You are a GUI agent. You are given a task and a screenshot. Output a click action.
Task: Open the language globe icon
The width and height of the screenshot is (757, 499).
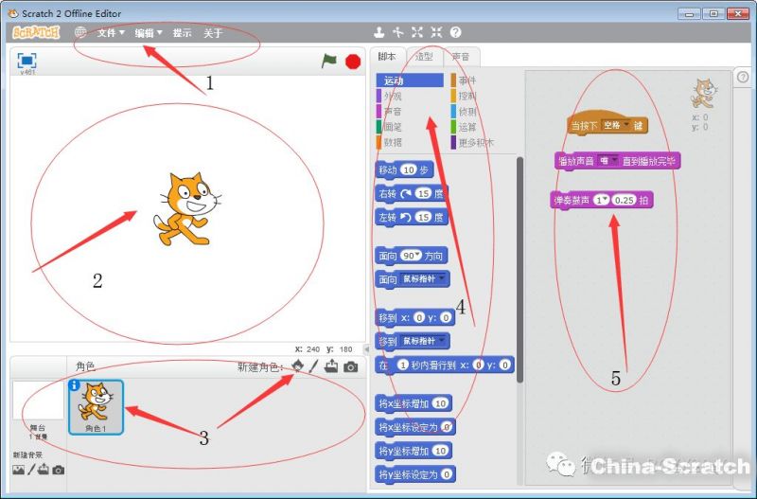(x=80, y=32)
